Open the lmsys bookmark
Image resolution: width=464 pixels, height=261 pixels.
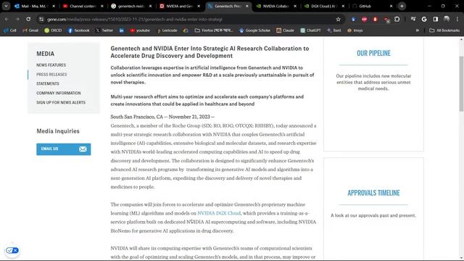click(x=355, y=30)
